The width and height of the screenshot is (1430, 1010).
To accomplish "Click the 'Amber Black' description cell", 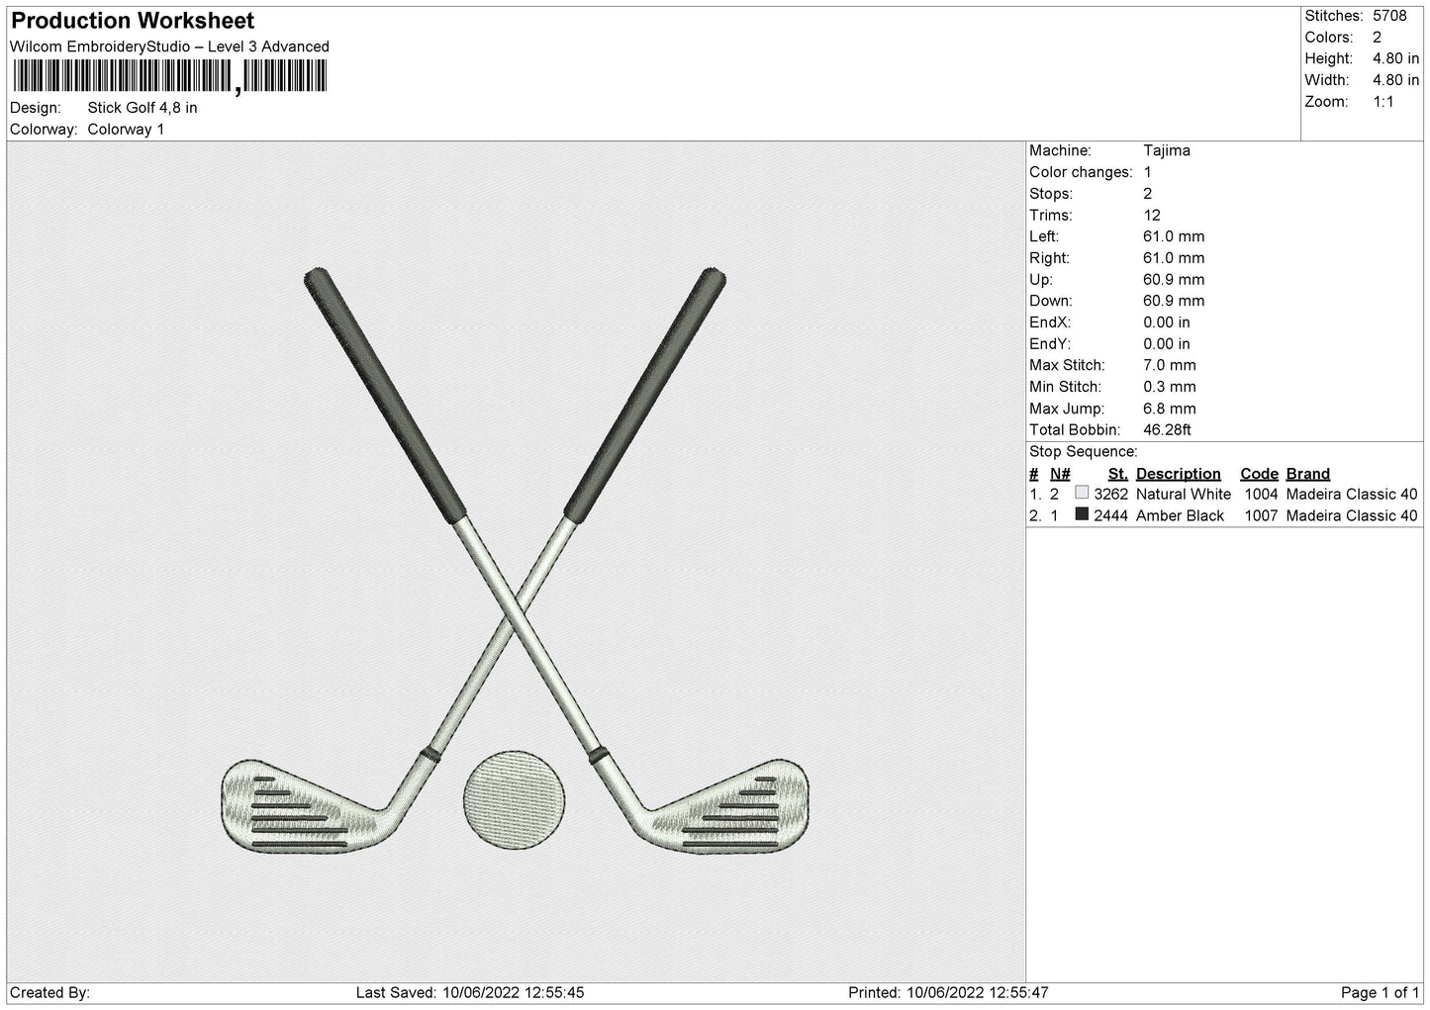I will coord(1181,516).
